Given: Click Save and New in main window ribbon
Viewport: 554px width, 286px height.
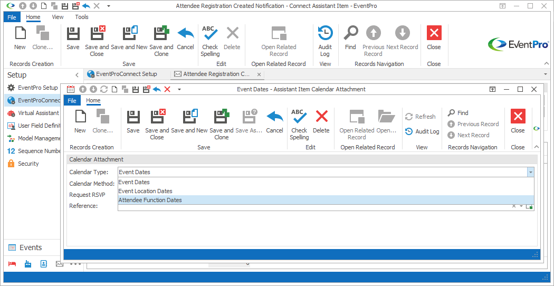Looking at the screenshot, I should (x=129, y=38).
